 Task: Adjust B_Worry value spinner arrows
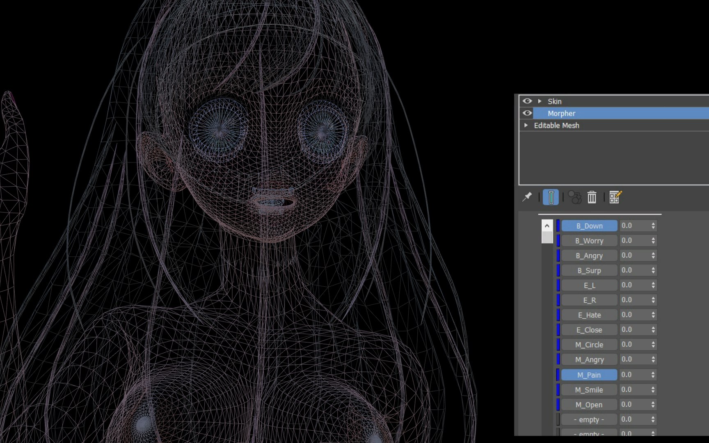[x=653, y=241]
